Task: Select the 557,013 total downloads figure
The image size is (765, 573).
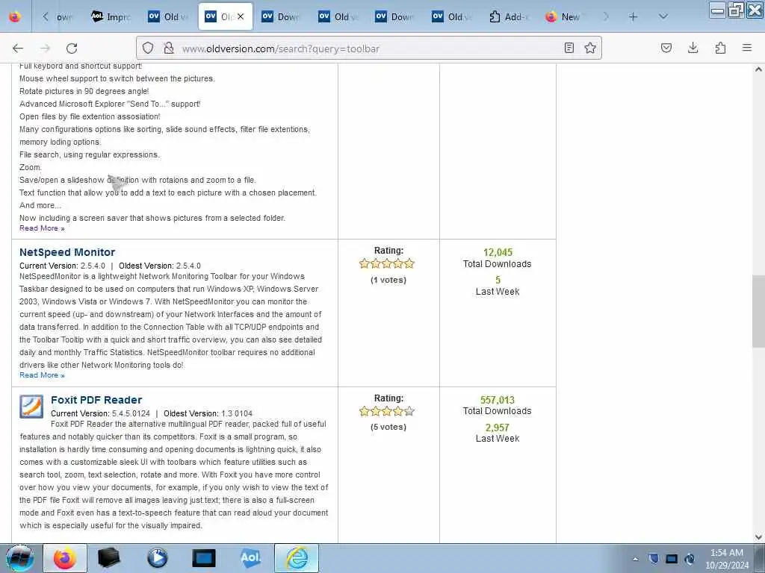Action: (x=497, y=400)
